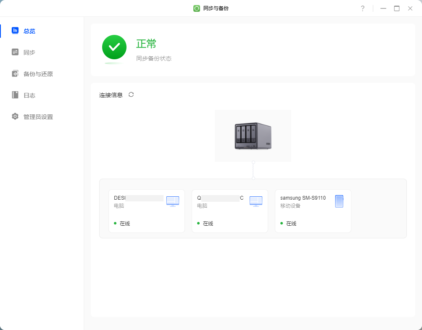This screenshot has width=422, height=330.
Task: Click the 管理员设置 gear icon
Action: pyautogui.click(x=15, y=116)
